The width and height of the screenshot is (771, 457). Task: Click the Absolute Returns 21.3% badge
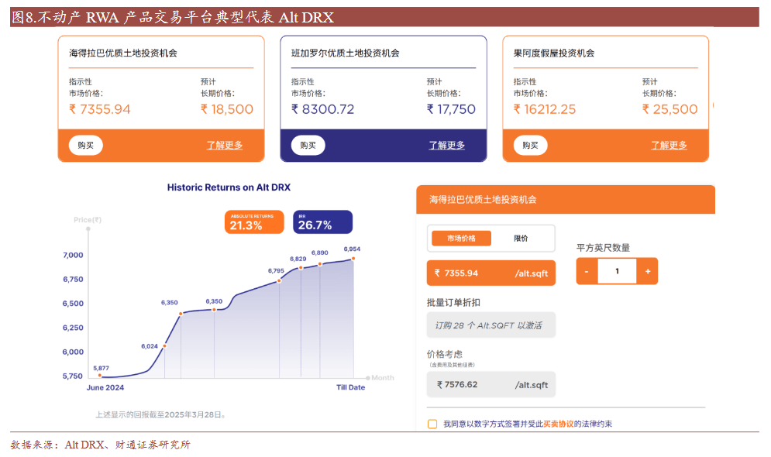coord(254,222)
